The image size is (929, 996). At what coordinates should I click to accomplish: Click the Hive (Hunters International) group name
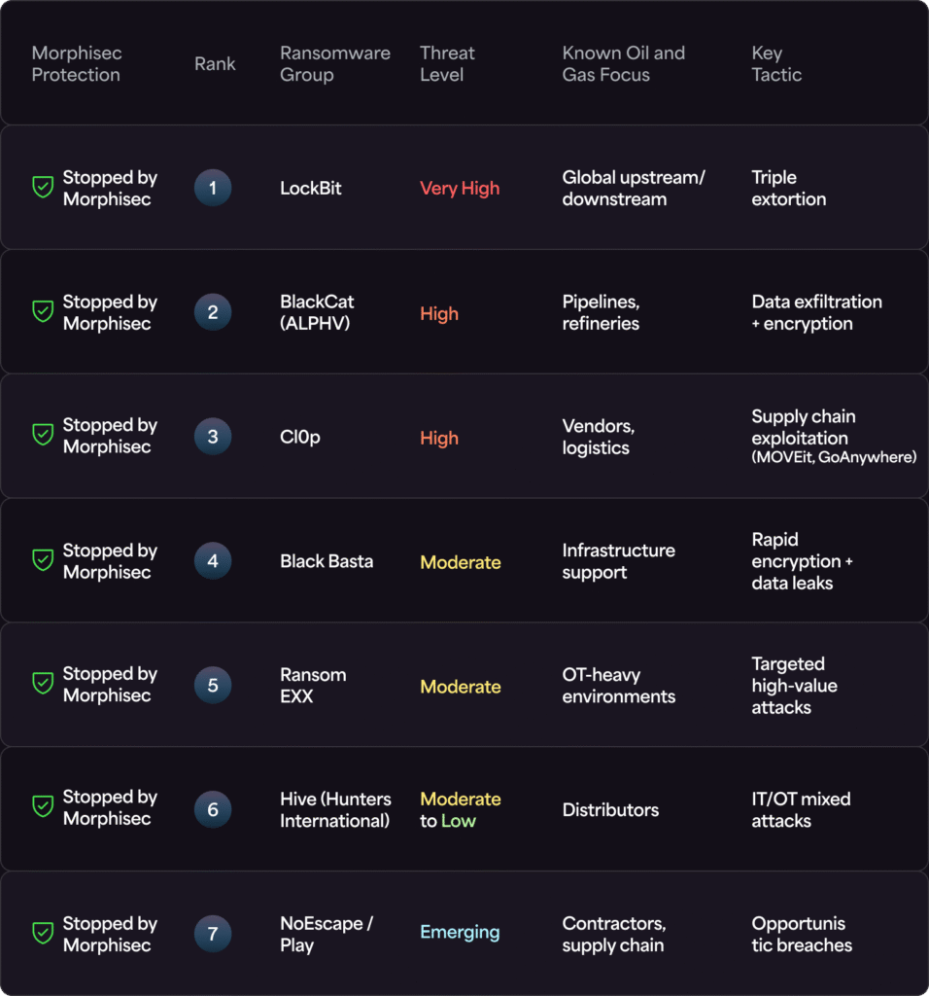click(x=335, y=809)
